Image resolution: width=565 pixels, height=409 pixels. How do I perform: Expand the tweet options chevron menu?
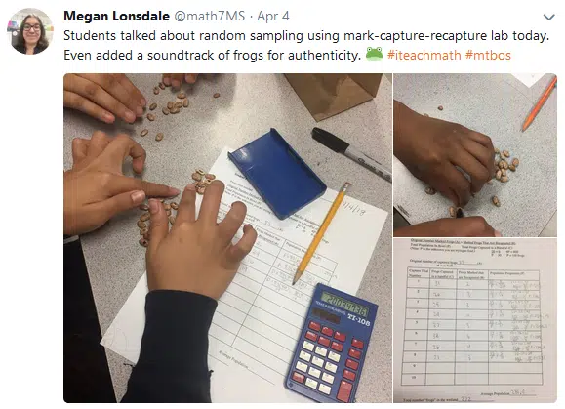point(548,17)
